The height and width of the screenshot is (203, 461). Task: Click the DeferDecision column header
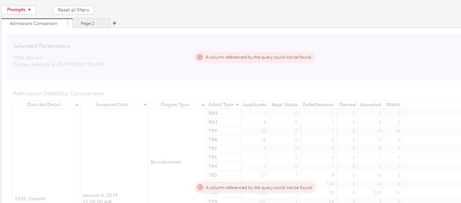(318, 105)
